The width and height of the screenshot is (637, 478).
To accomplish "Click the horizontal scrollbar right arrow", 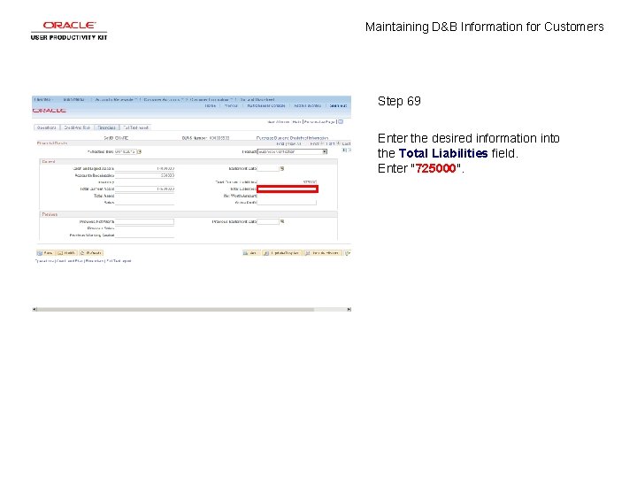I will point(349,309).
